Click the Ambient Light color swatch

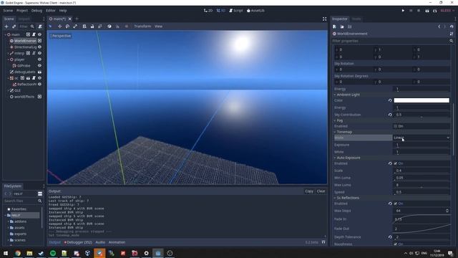pyautogui.click(x=422, y=100)
